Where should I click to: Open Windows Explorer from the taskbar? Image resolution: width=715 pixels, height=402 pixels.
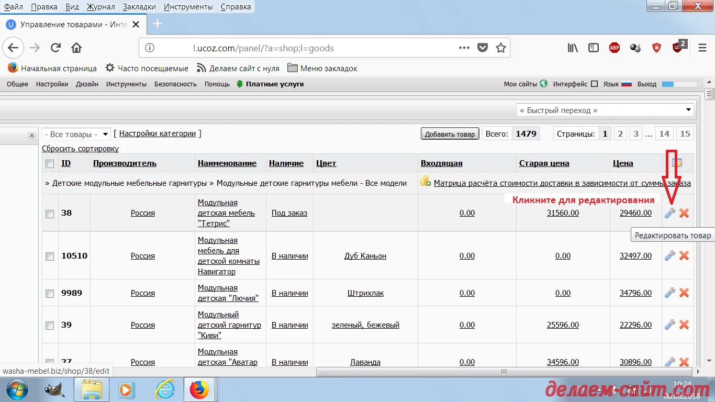click(x=92, y=389)
